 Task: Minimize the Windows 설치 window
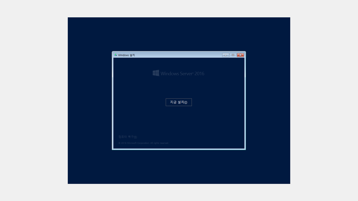point(225,55)
